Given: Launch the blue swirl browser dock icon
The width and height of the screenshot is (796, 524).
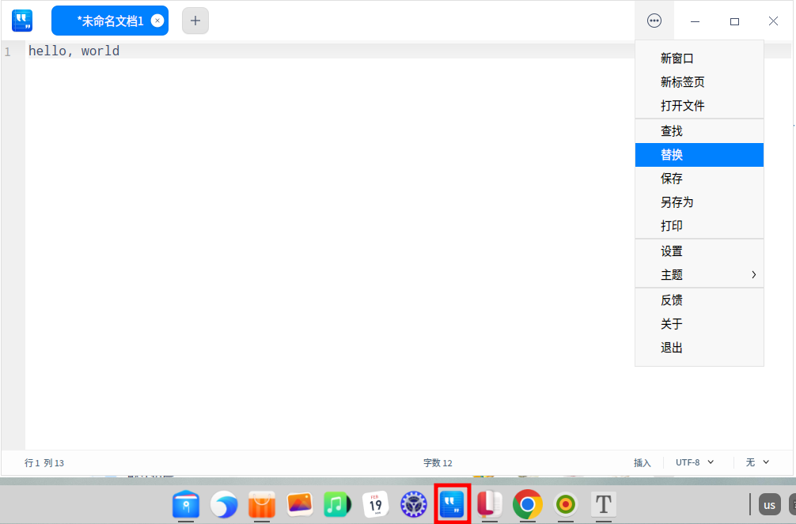Looking at the screenshot, I should tap(224, 505).
